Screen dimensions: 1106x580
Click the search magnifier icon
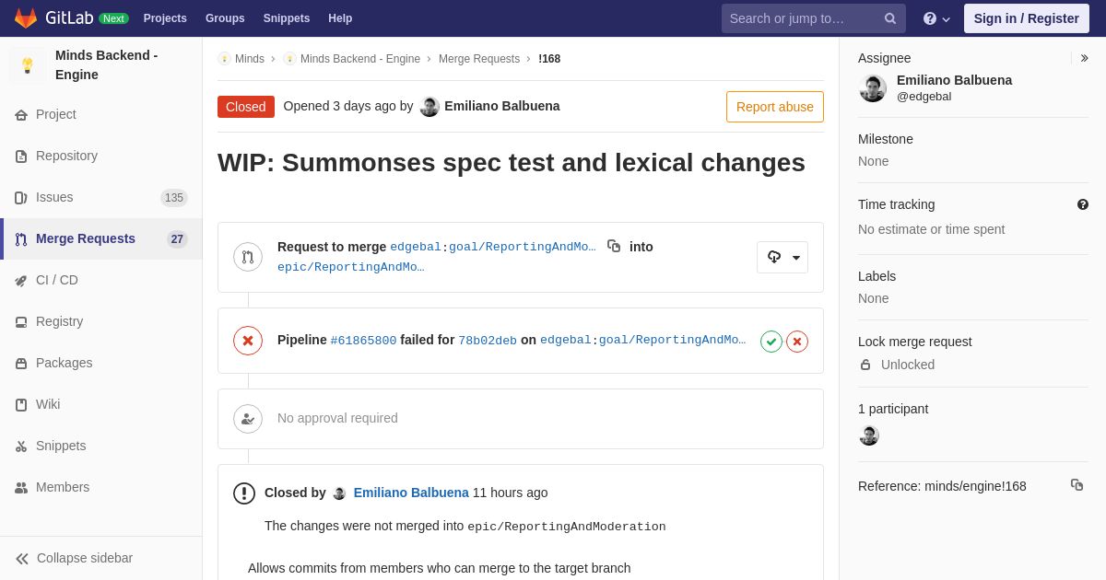coord(890,18)
